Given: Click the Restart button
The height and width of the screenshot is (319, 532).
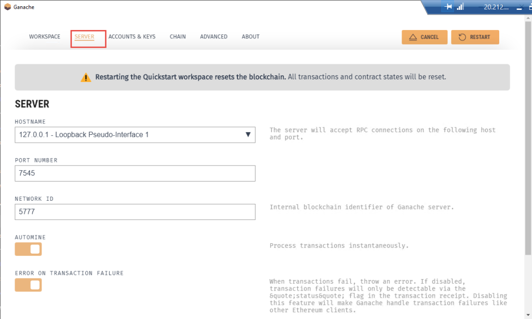Looking at the screenshot, I should [x=475, y=37].
